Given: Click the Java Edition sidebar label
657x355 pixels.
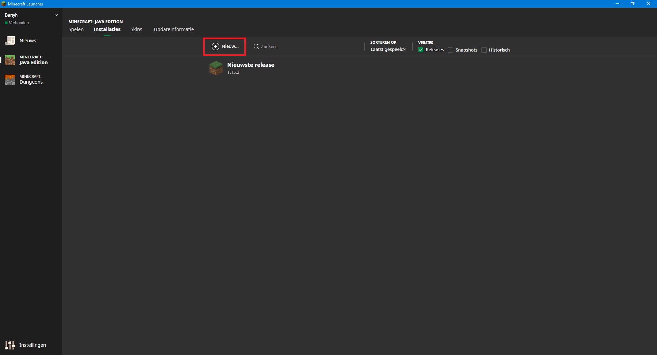Looking at the screenshot, I should pos(34,62).
